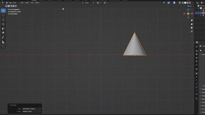The width and height of the screenshot is (205, 115).
Task: Select the Select Box tool
Action: [3, 11]
